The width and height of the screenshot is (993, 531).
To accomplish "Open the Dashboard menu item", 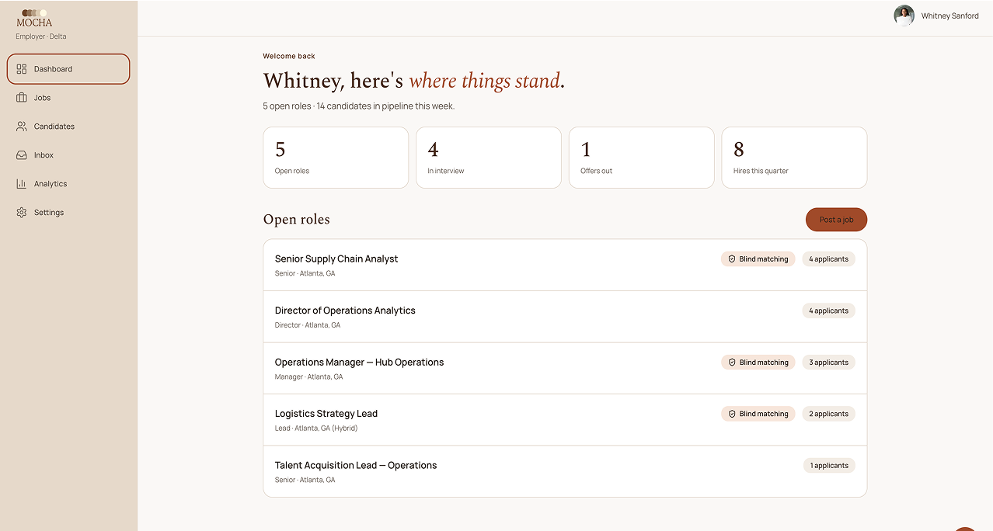I will (x=68, y=69).
